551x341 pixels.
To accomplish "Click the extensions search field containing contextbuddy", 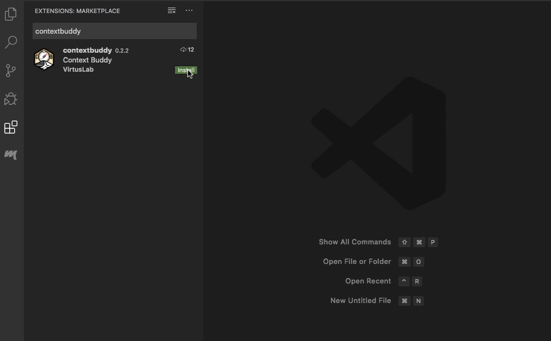I will (115, 31).
